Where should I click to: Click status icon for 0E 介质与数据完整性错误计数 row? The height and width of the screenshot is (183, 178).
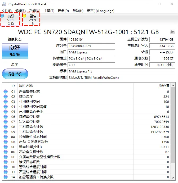[6, 157]
